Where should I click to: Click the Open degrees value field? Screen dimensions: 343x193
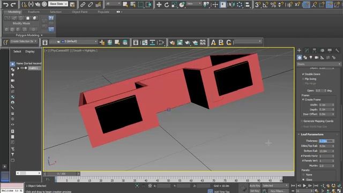(321, 91)
